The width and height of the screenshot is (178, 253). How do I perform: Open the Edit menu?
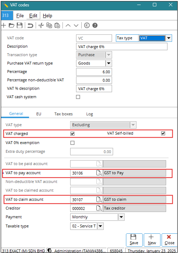(x=33, y=16)
